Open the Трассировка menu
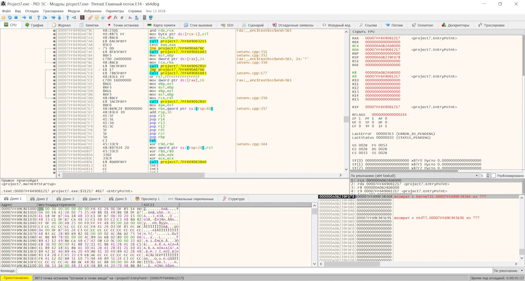Screen dimensions: 525x281 point(53,11)
